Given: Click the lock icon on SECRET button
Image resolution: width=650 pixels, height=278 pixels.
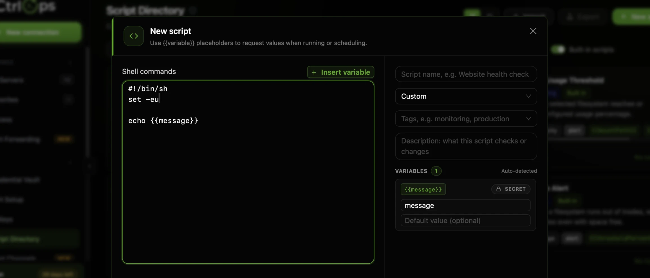Looking at the screenshot, I should [498, 189].
